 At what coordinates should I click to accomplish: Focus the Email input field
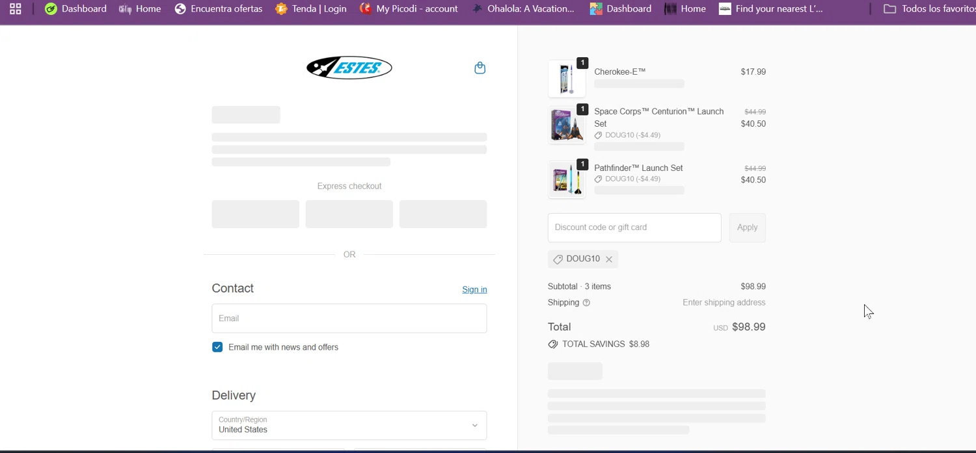click(x=349, y=318)
